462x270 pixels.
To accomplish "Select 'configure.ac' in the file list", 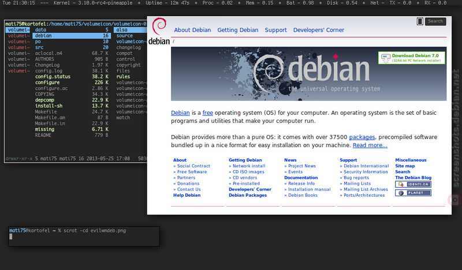I will pos(72,88).
